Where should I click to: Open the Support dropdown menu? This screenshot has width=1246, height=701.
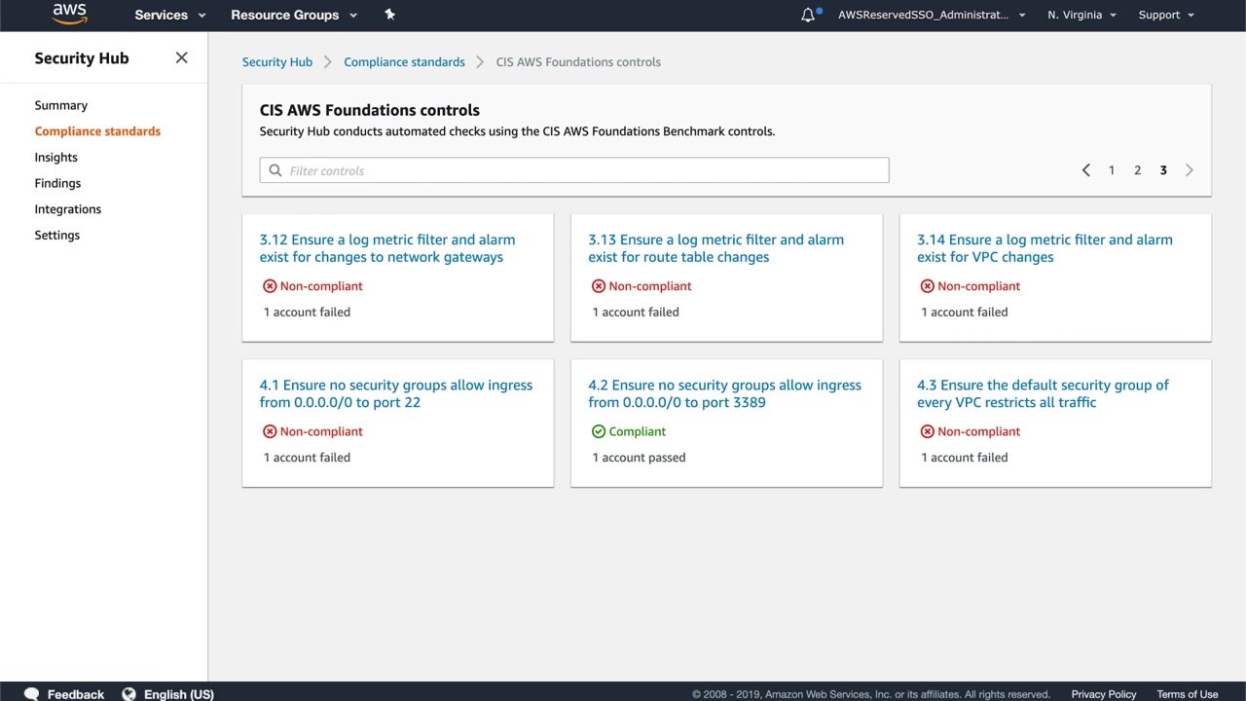pyautogui.click(x=1166, y=15)
